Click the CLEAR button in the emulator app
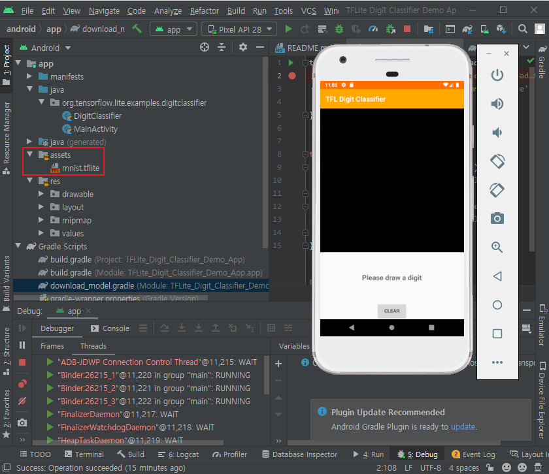 tap(391, 311)
